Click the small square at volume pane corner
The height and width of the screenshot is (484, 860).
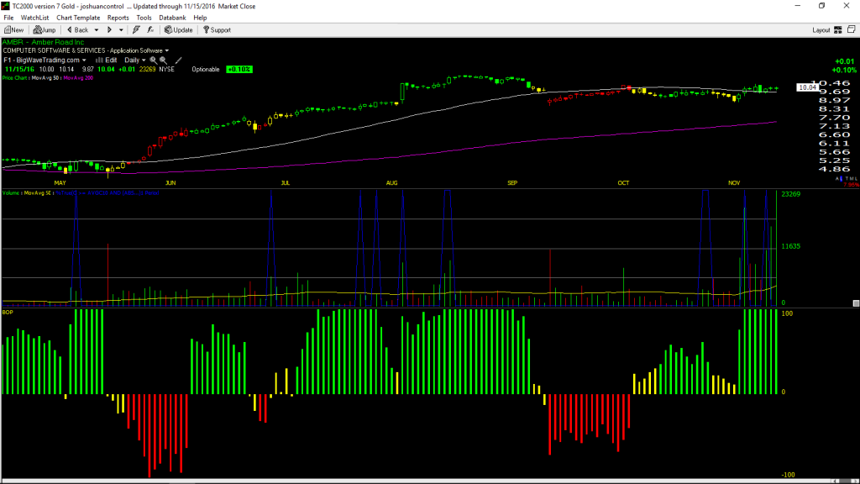(856, 302)
